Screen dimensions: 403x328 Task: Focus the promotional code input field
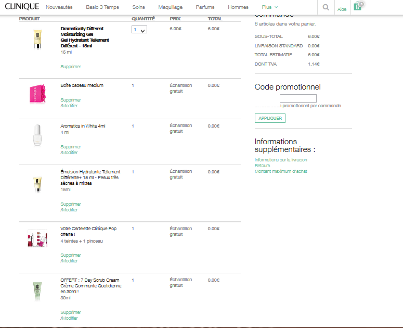point(298,98)
